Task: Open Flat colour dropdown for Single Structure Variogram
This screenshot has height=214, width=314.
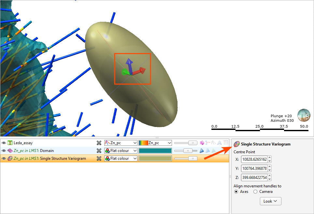Action: [121, 158]
